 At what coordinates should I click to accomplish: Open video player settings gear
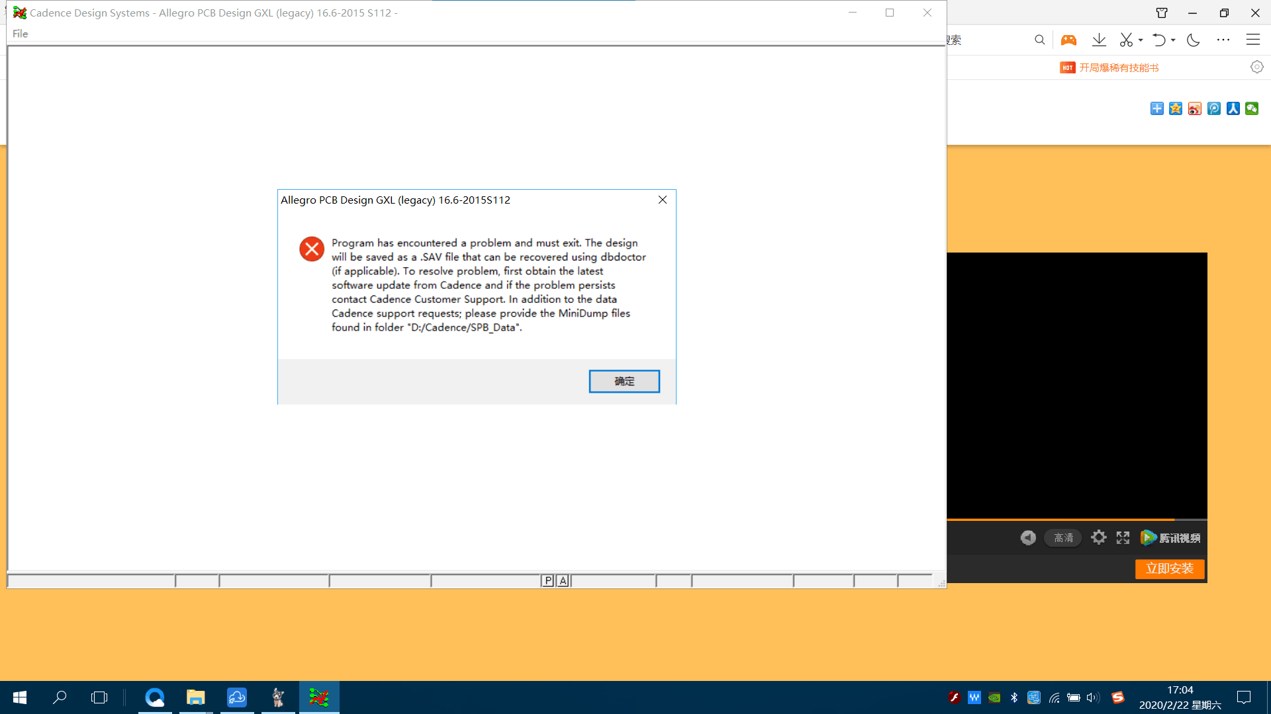coord(1099,537)
